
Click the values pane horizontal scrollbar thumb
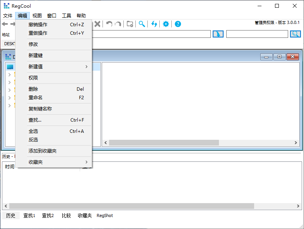(164, 142)
